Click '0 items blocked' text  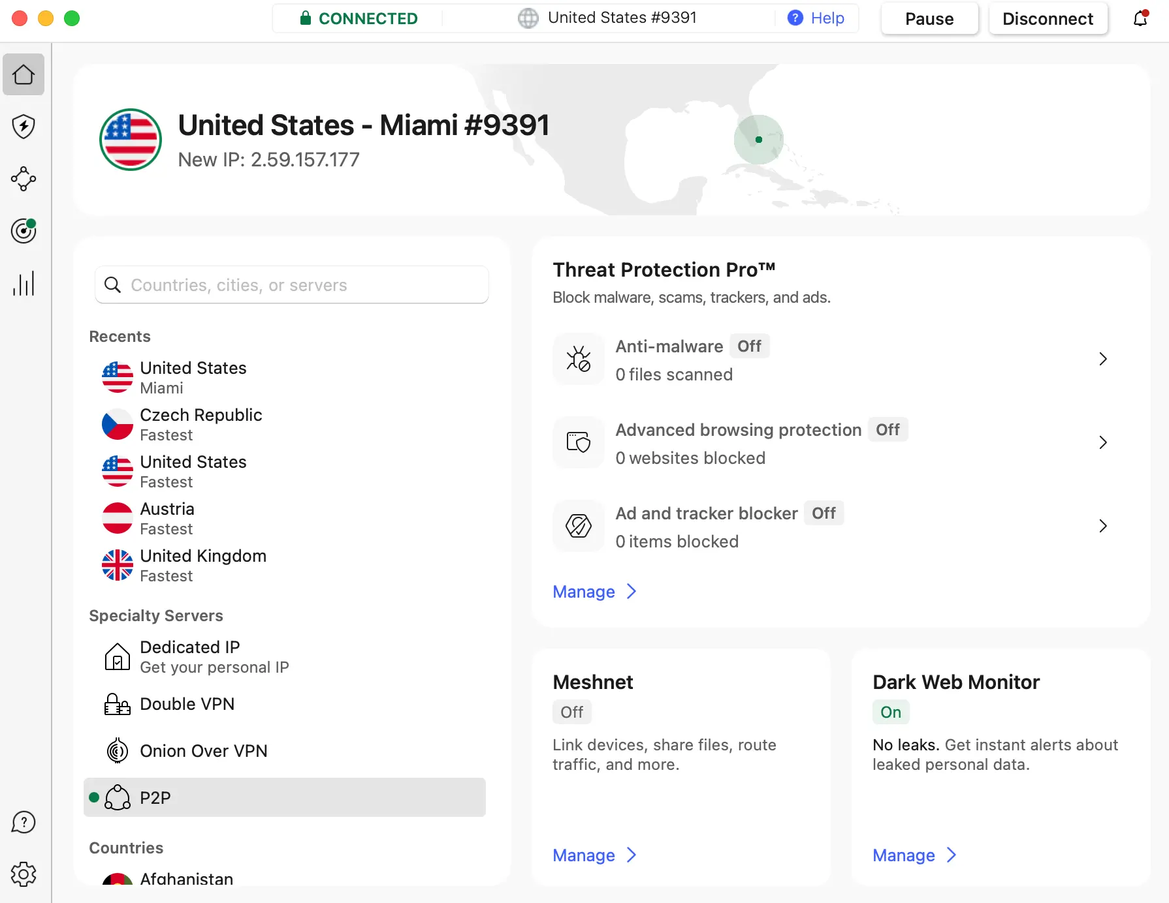(677, 542)
